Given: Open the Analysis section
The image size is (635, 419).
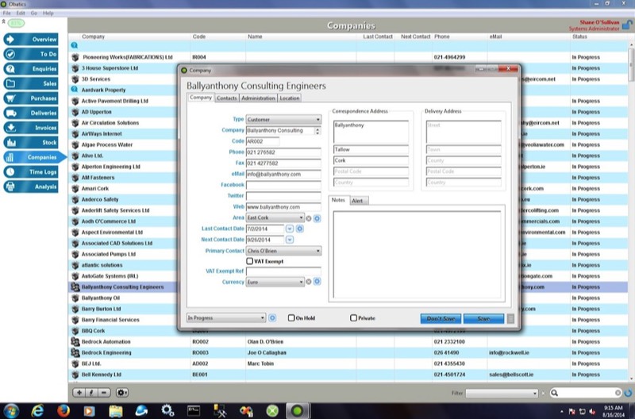Looking at the screenshot, I should [31, 186].
